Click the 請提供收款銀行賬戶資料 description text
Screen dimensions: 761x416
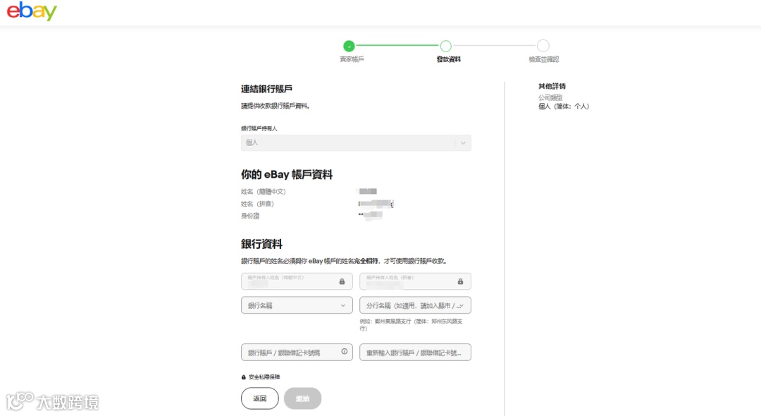click(276, 106)
